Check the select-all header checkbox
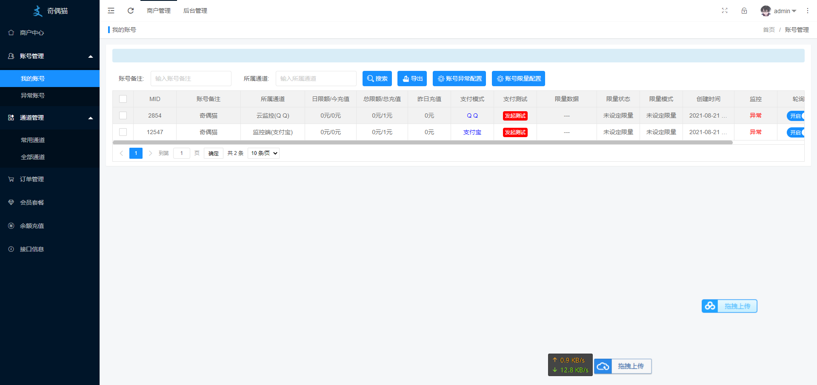This screenshot has width=817, height=385. pos(123,99)
